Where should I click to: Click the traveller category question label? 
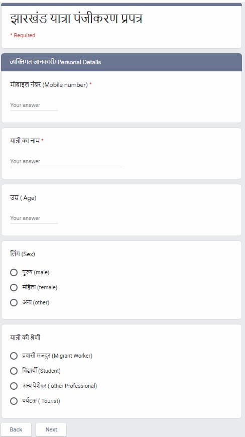tap(25, 338)
